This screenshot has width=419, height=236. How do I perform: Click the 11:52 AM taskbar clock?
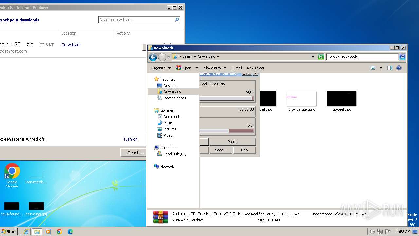pos(402,232)
